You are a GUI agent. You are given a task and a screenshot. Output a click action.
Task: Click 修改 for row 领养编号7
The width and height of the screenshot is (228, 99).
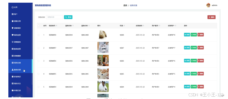tap(194, 48)
